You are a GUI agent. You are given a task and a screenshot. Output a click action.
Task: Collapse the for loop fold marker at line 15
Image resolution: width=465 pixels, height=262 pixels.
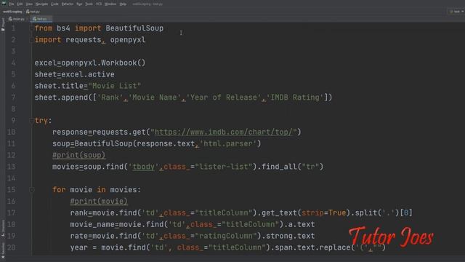click(32, 190)
